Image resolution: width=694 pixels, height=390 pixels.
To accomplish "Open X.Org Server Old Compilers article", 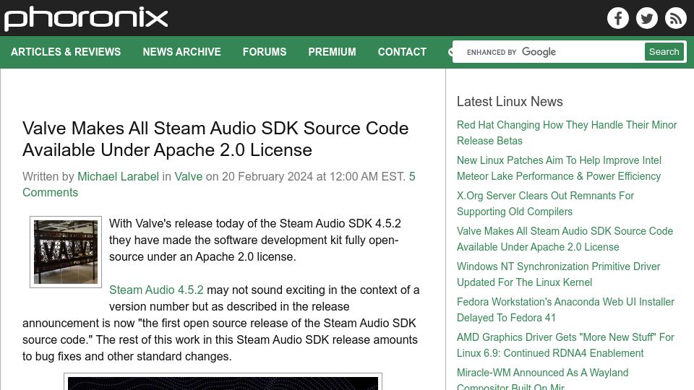I will tap(545, 204).
